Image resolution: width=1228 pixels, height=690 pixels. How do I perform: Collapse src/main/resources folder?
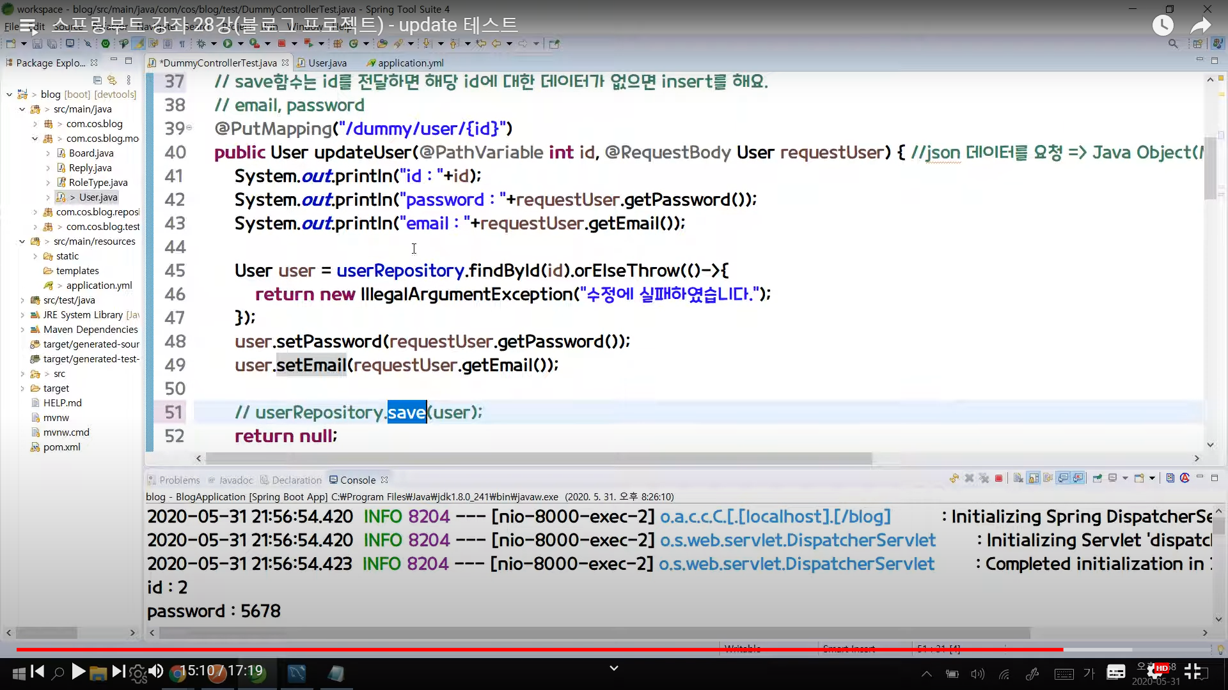[x=22, y=241]
